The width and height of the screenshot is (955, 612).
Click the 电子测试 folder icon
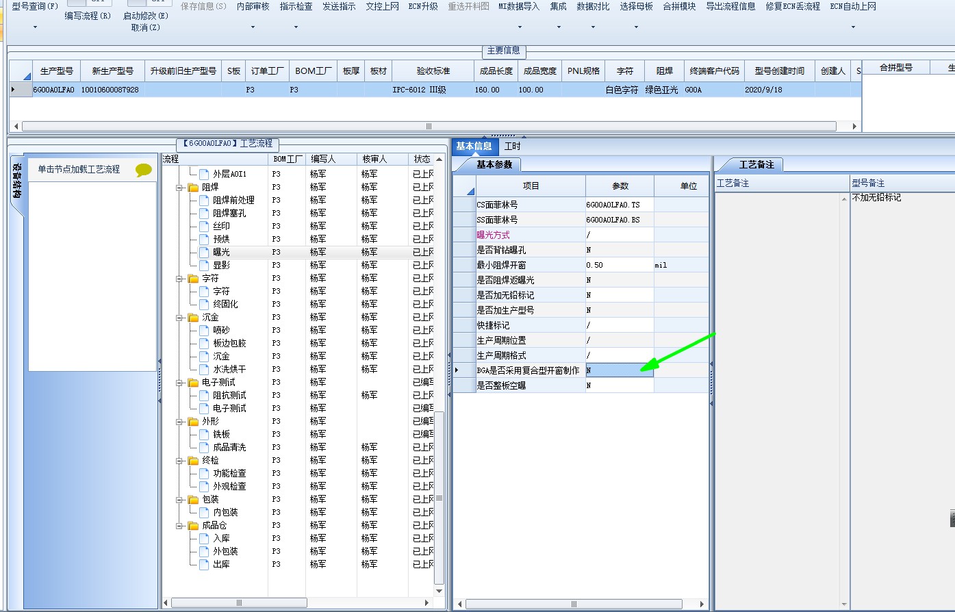click(x=193, y=383)
